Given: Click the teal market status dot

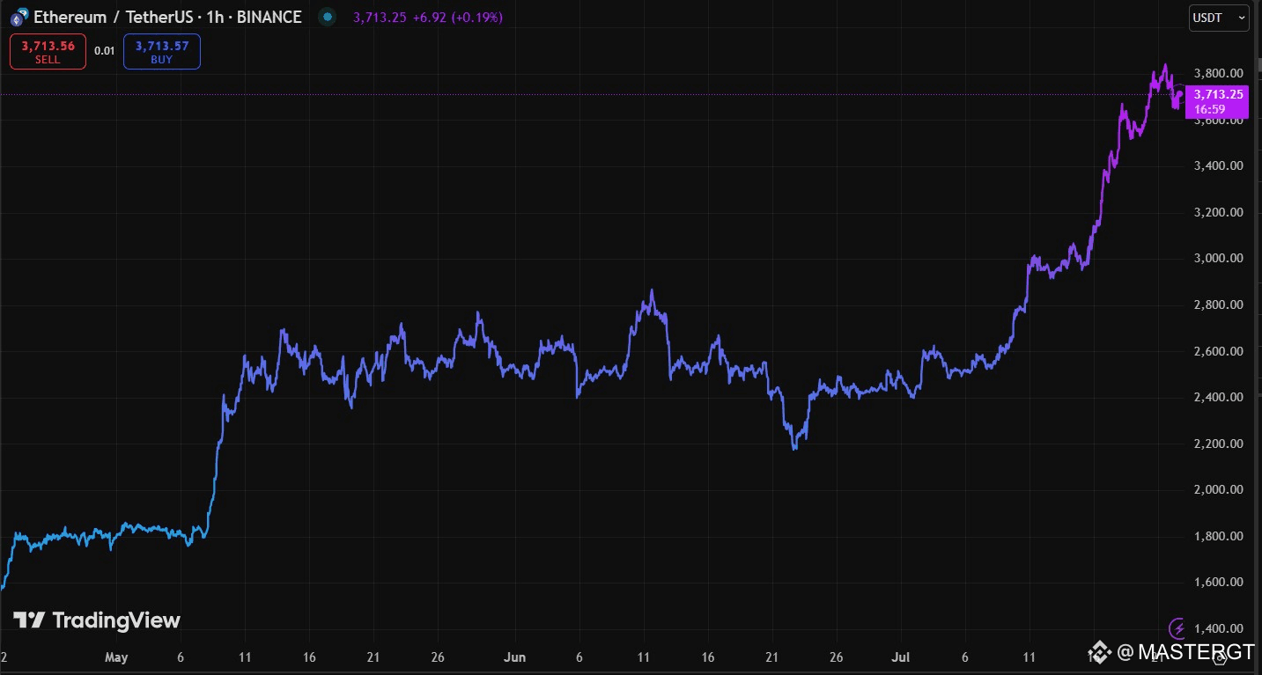Looking at the screenshot, I should pos(328,17).
